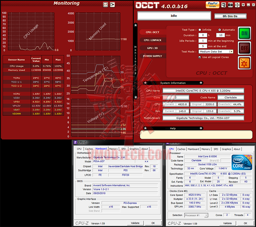This screenshot has height=227, width=256.
Task: Click the CPU Usage graph
Action: click(x=31, y=32)
